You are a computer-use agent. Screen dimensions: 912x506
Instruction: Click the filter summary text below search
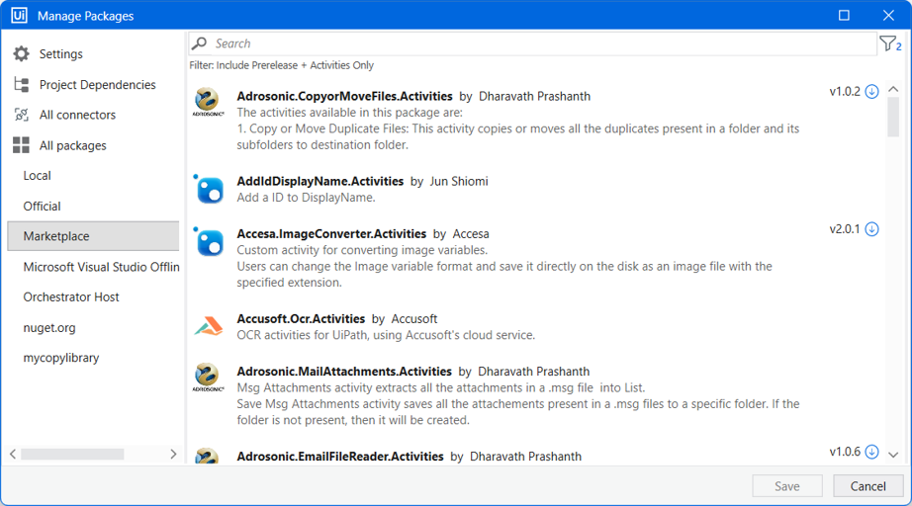(x=282, y=65)
